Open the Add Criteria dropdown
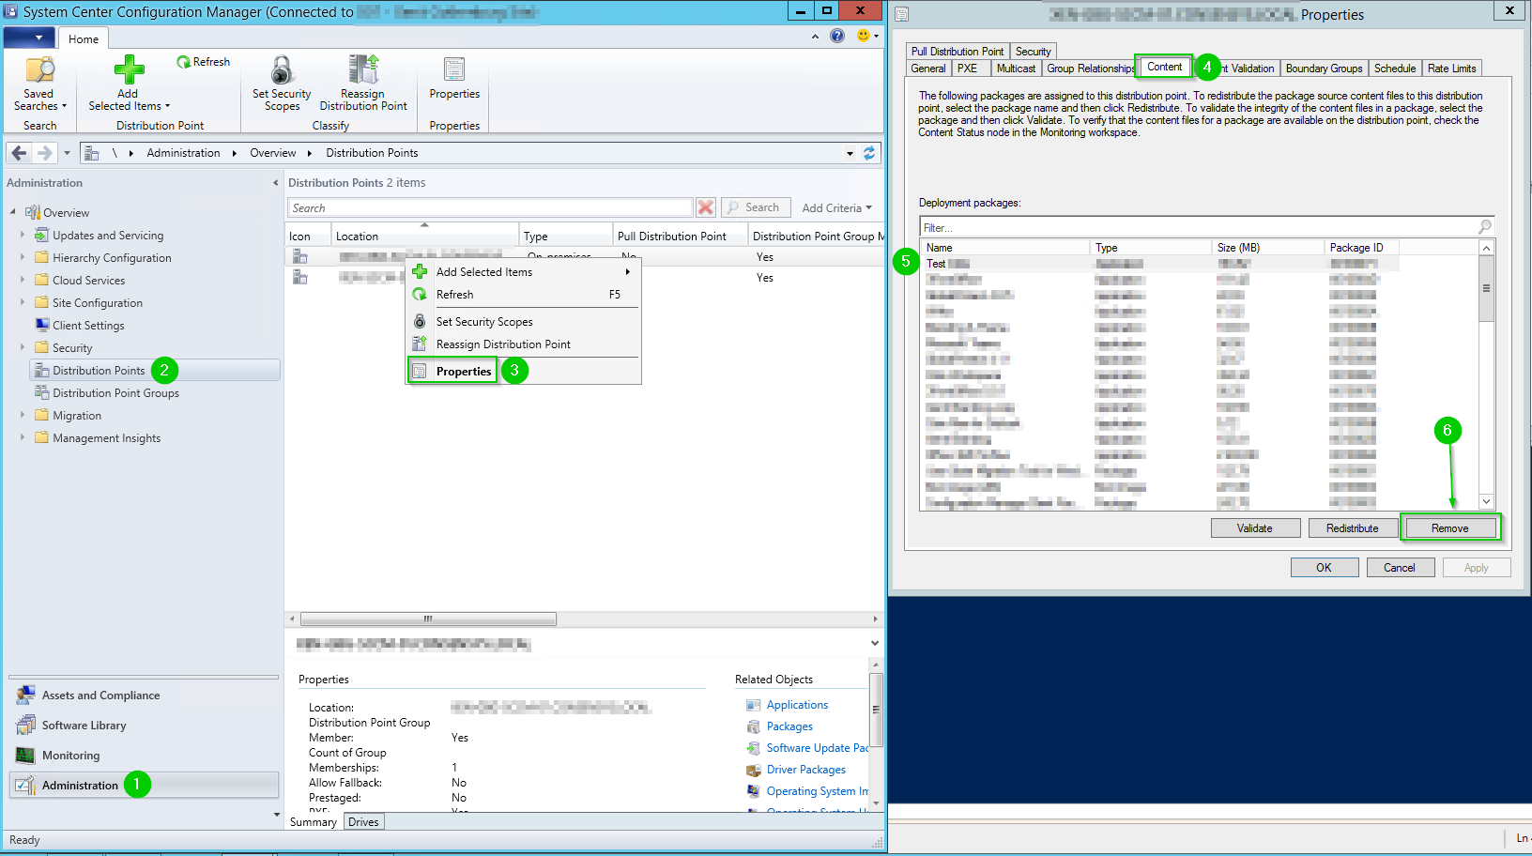This screenshot has width=1532, height=856. click(x=836, y=207)
